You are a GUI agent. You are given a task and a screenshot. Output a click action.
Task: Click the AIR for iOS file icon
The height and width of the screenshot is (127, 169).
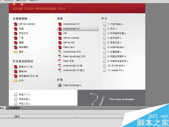(x=60, y=43)
